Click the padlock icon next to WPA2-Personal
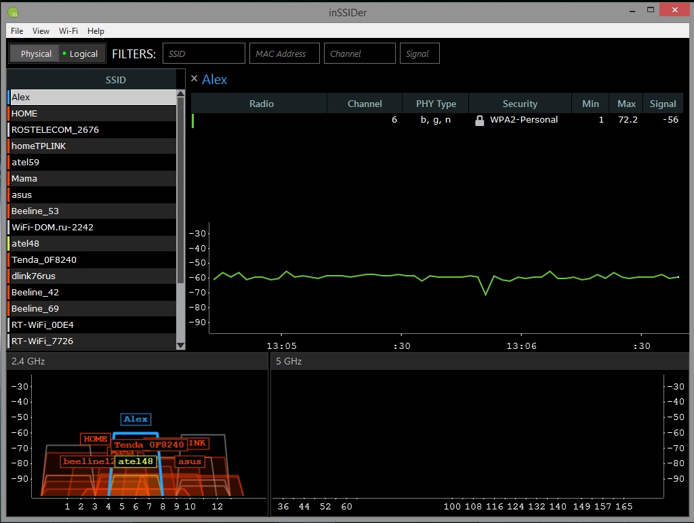 479,121
